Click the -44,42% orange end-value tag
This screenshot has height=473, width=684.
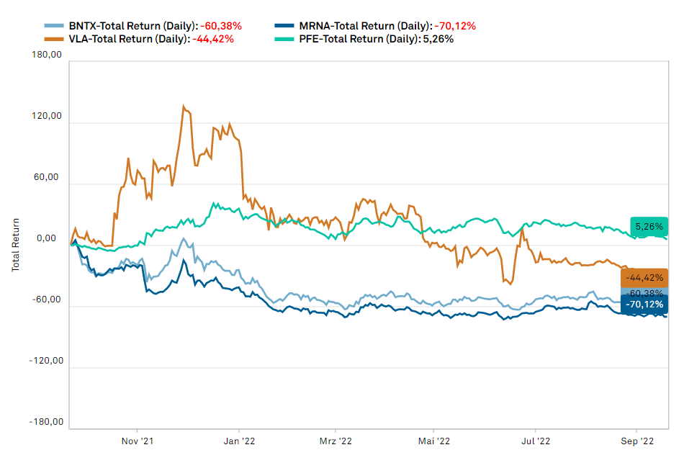pos(644,277)
